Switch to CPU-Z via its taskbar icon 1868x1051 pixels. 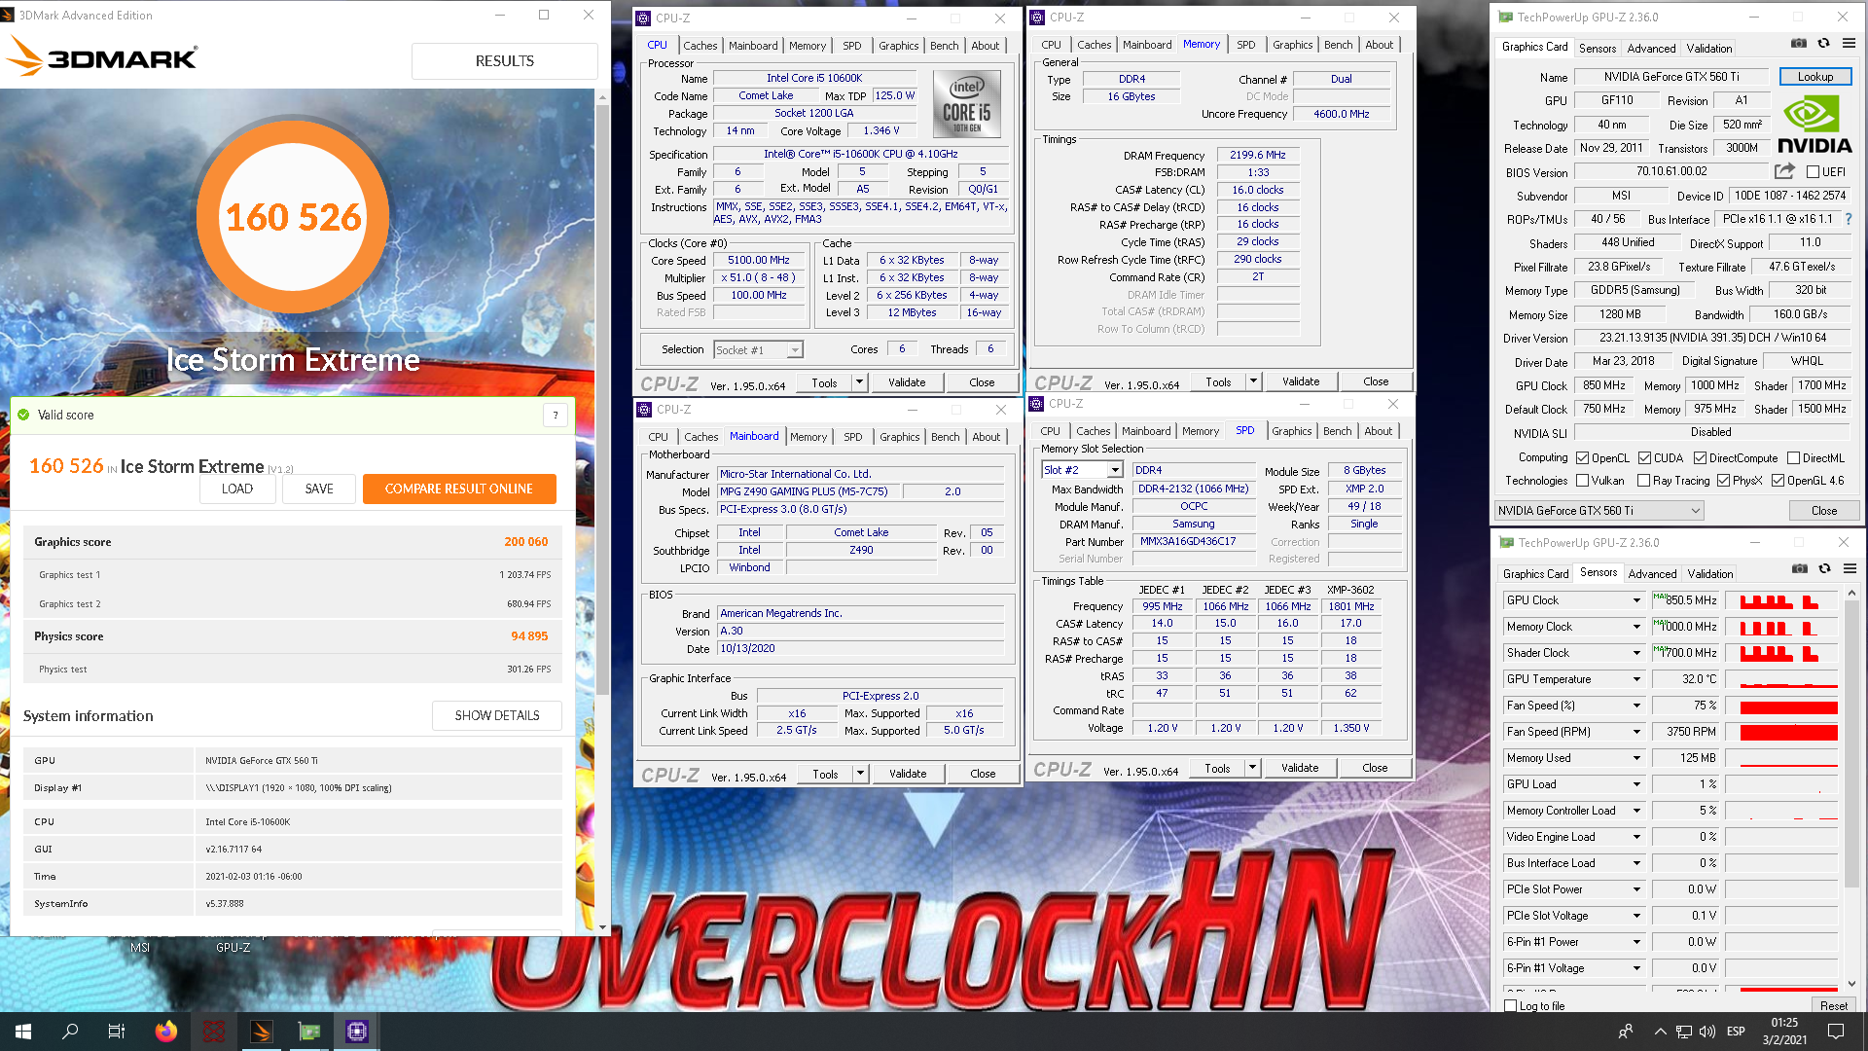357,1032
